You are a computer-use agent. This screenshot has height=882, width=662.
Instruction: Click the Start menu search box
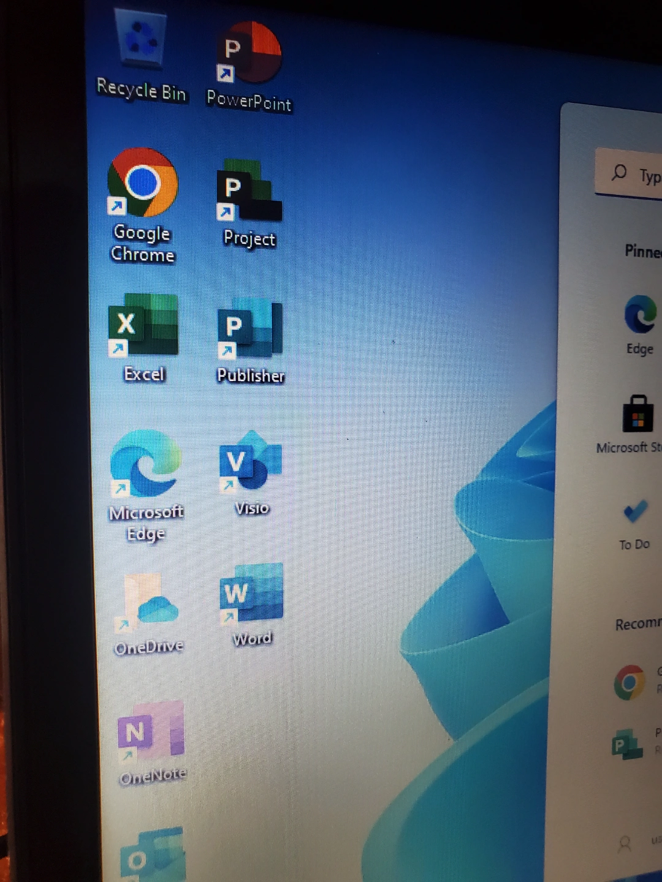tap(629, 173)
